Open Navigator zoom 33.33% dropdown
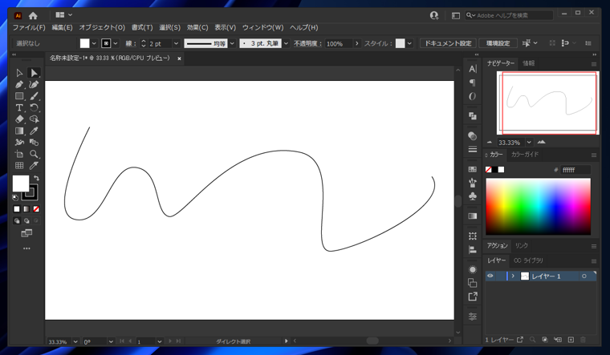 (x=529, y=143)
